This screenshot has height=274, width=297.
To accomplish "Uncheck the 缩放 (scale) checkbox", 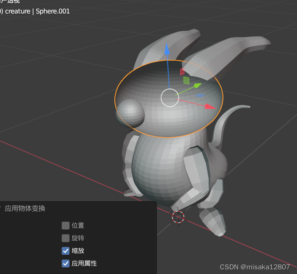I will click(66, 251).
